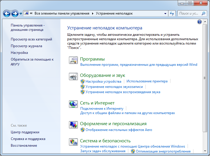Open the Программы category
210x156 pixels.
pos(92,59)
